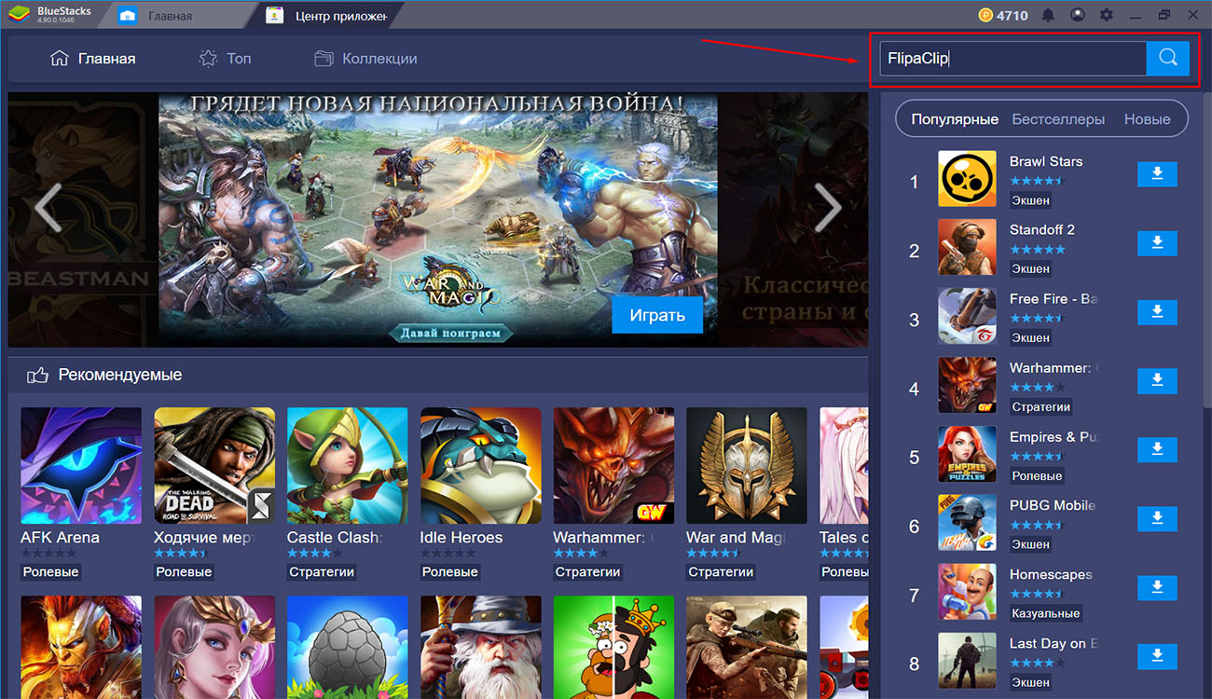Viewport: 1212px width, 699px height.
Task: Open the Топ navigation section
Action: click(225, 58)
